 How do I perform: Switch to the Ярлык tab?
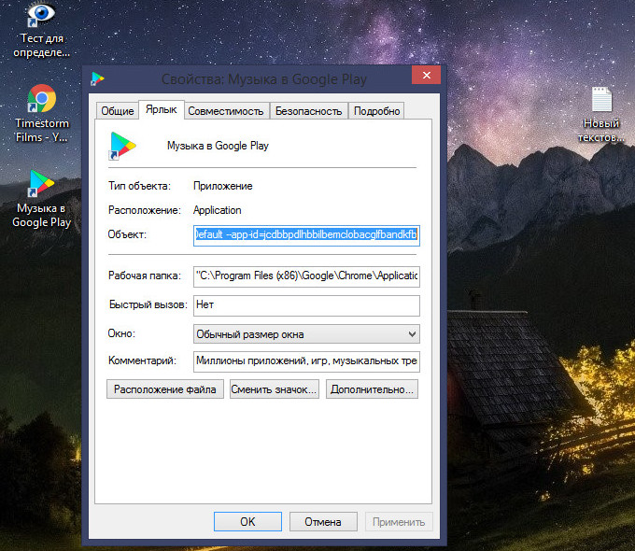tap(162, 109)
